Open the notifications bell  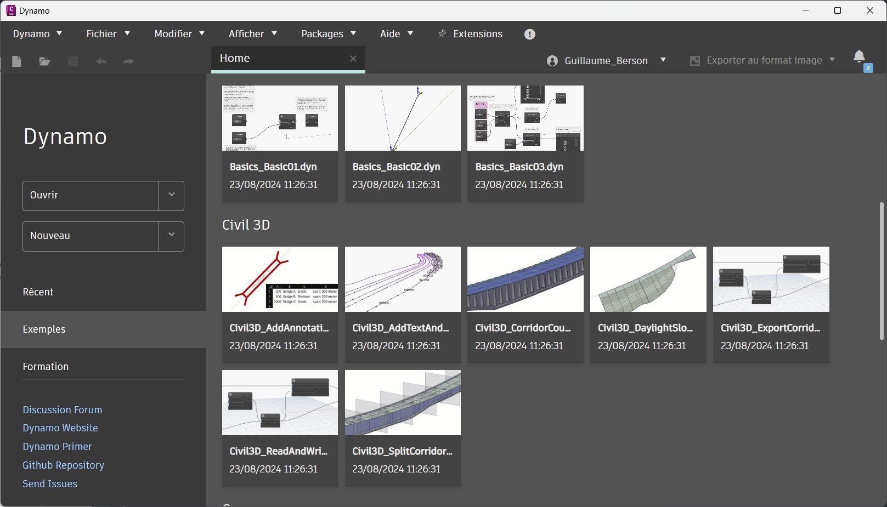pyautogui.click(x=859, y=56)
